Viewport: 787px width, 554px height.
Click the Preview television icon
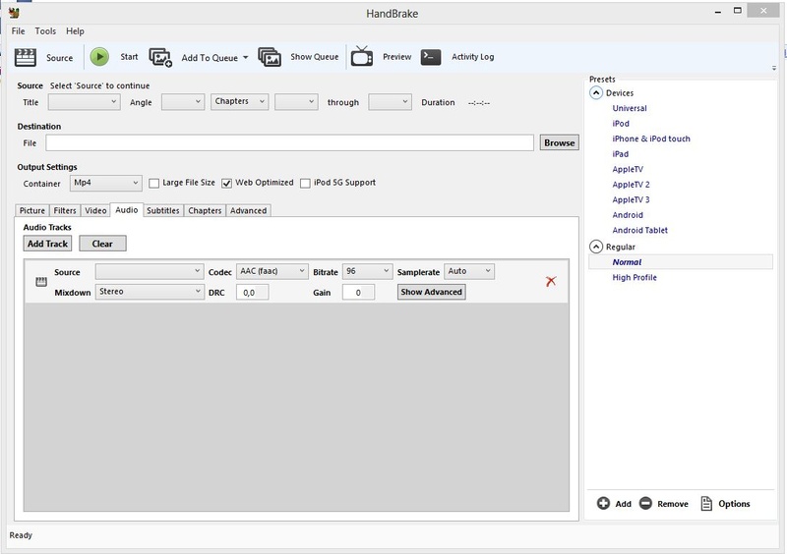pyautogui.click(x=362, y=57)
